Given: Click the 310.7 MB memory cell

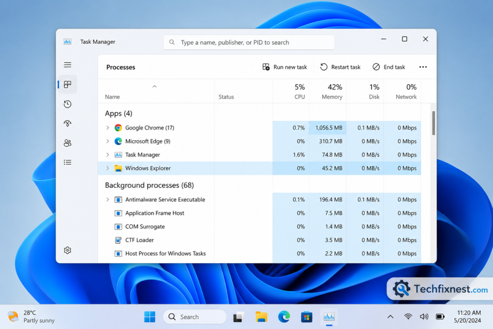Looking at the screenshot, I should (327, 141).
